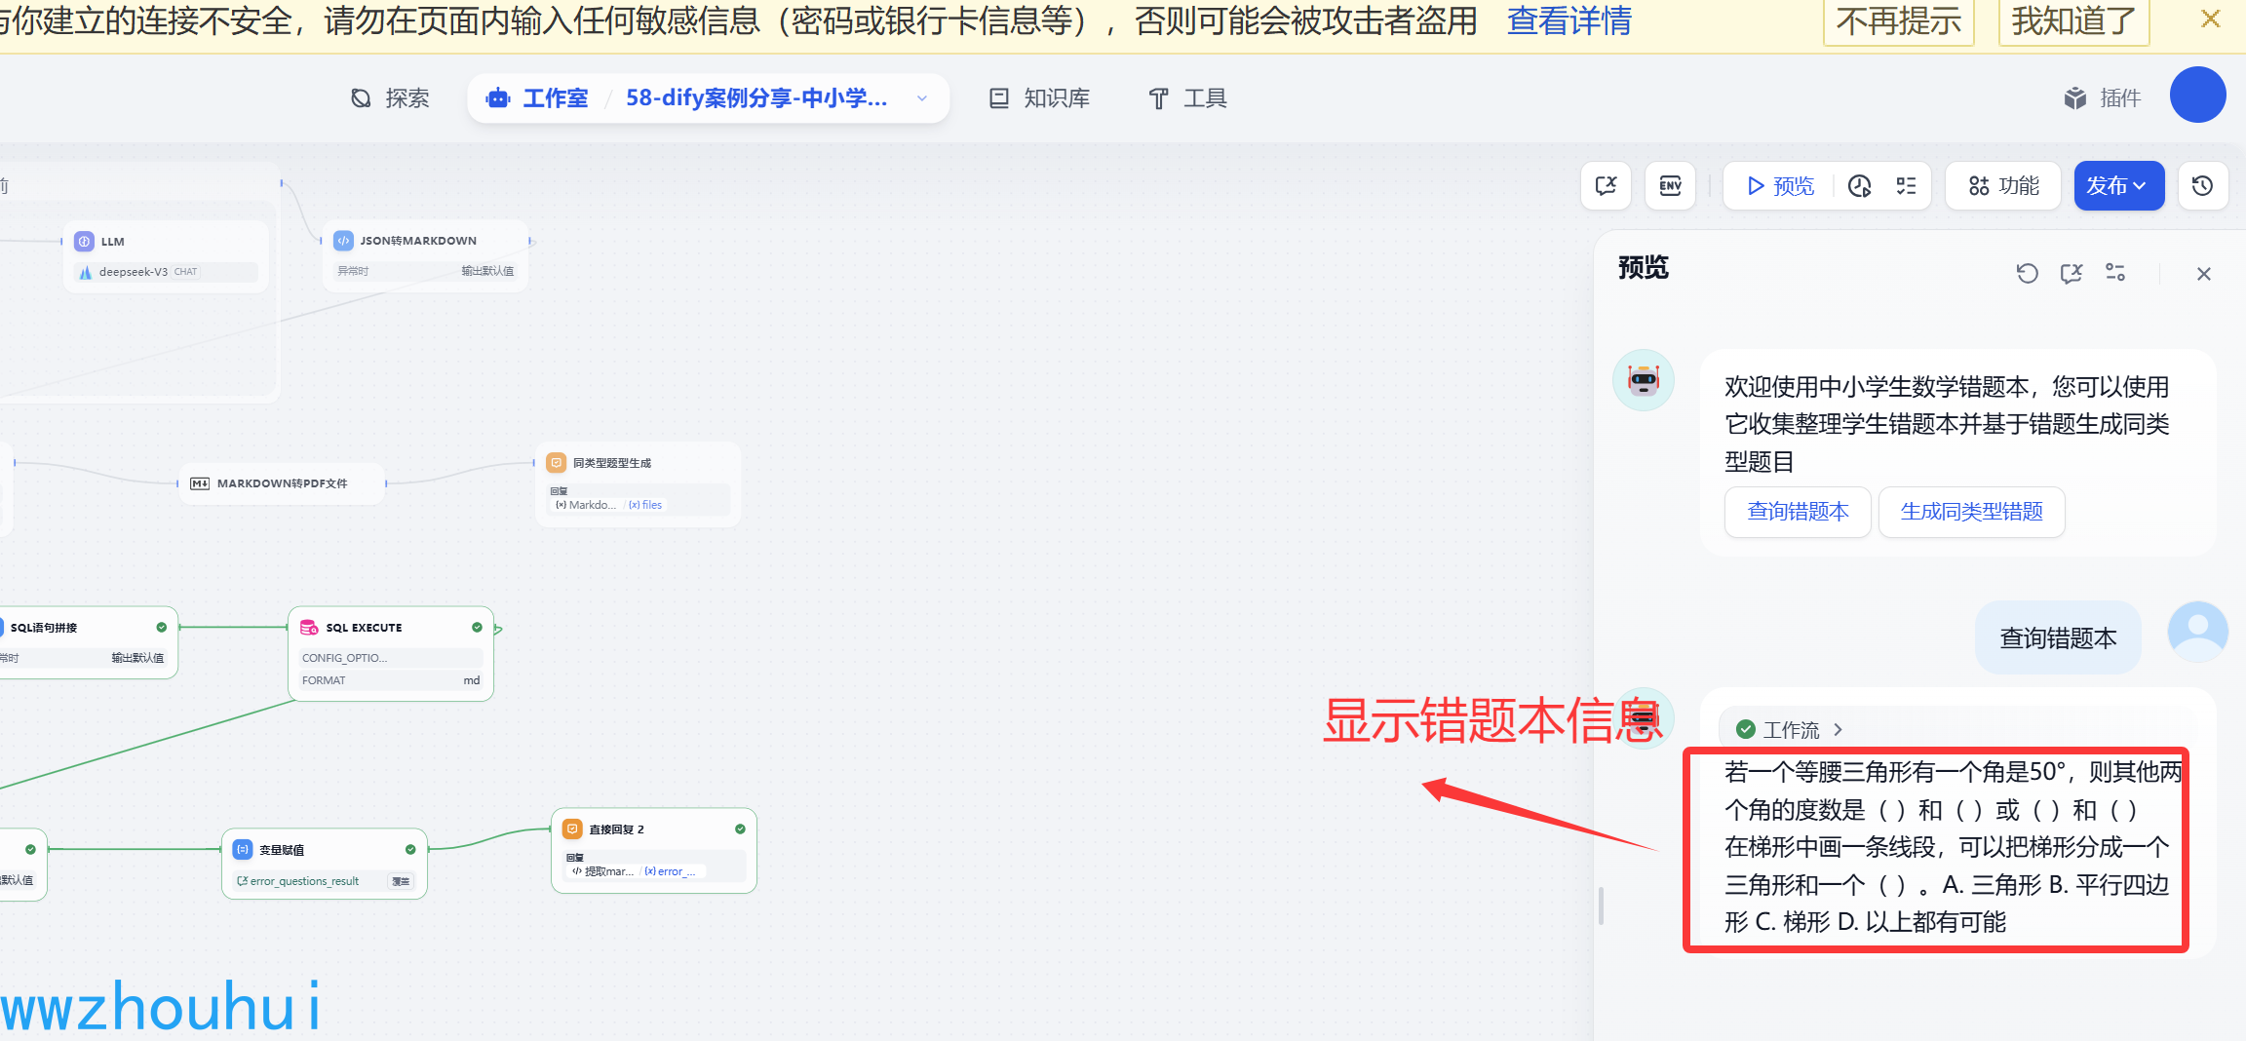Open the checklist icon in toolbar
Screen dimensions: 2246x1041
coord(1906,186)
